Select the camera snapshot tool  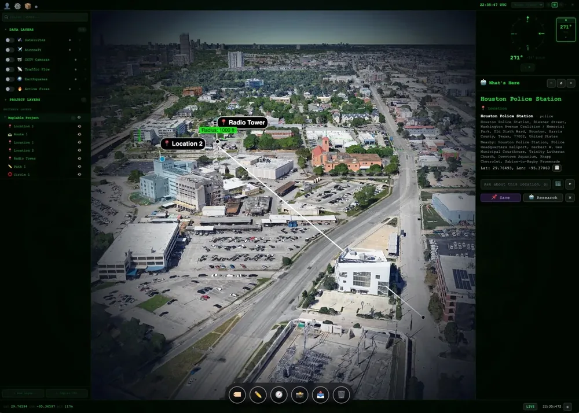pos(299,394)
